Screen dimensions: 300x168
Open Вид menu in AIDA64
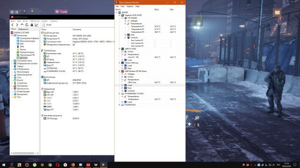19,21
